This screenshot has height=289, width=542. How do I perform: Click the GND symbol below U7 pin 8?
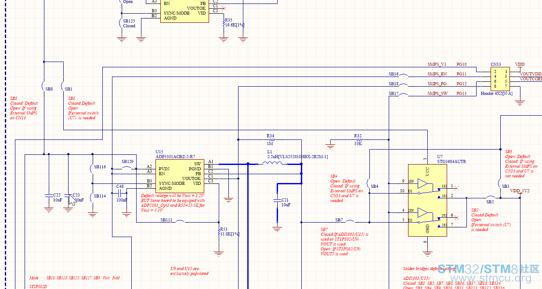point(427,253)
